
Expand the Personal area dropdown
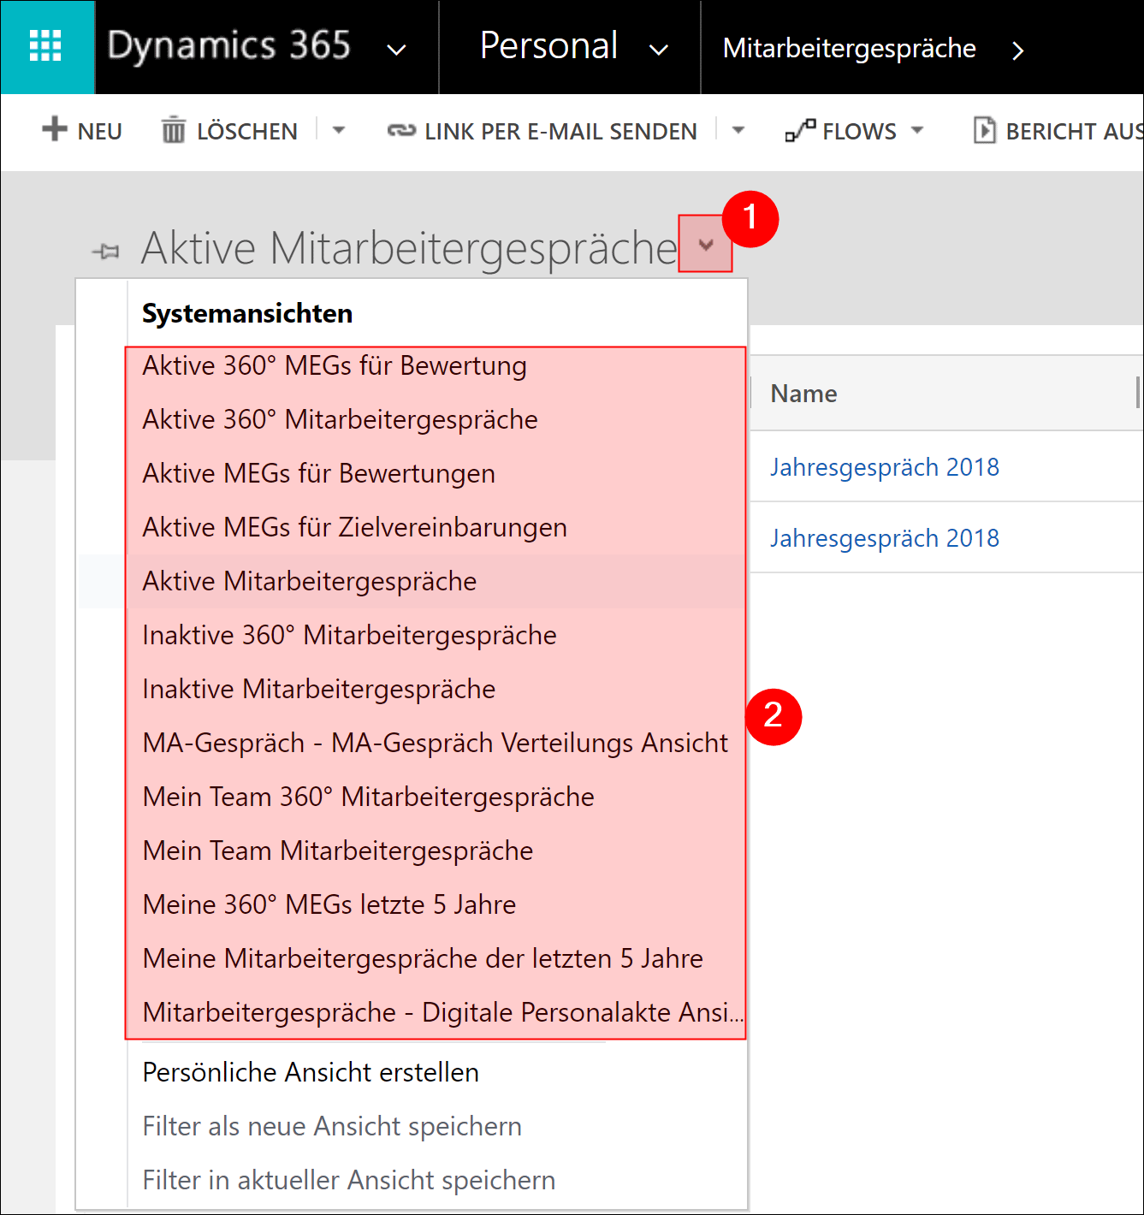658,50
